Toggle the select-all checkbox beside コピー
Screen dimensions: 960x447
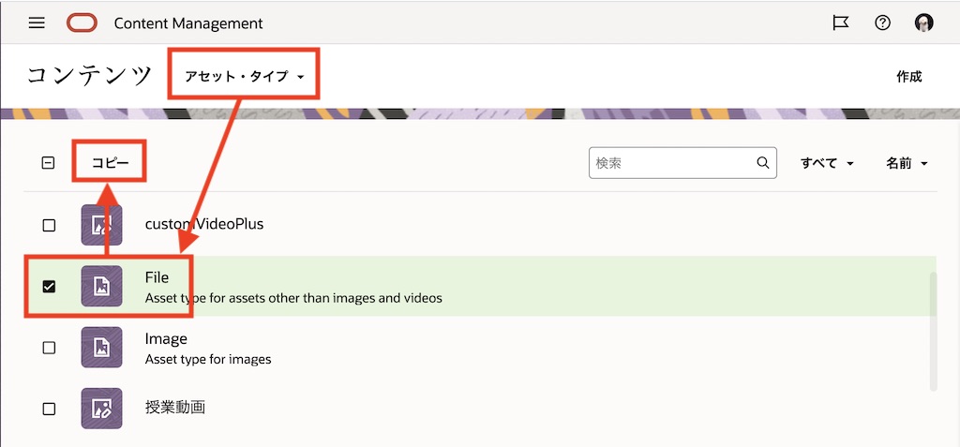[x=49, y=163]
